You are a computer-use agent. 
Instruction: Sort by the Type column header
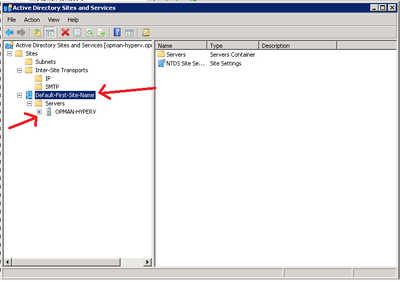point(233,46)
